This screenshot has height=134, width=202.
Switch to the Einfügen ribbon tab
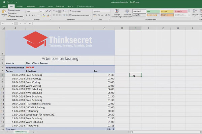click(x=20, y=6)
